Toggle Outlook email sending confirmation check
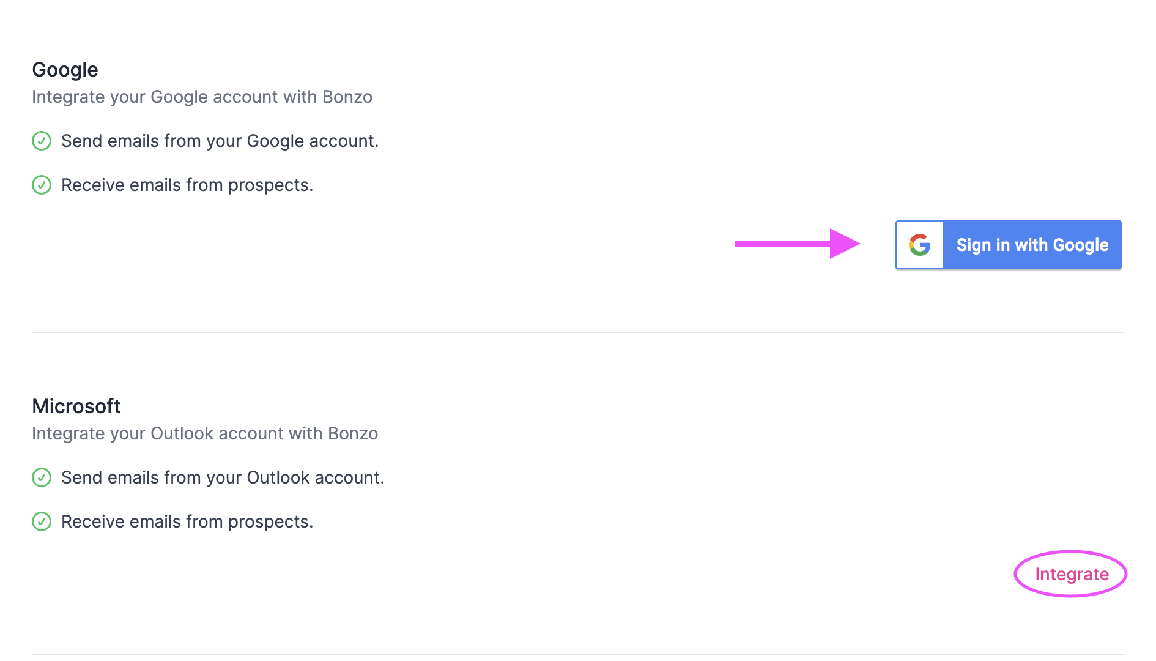 point(41,477)
